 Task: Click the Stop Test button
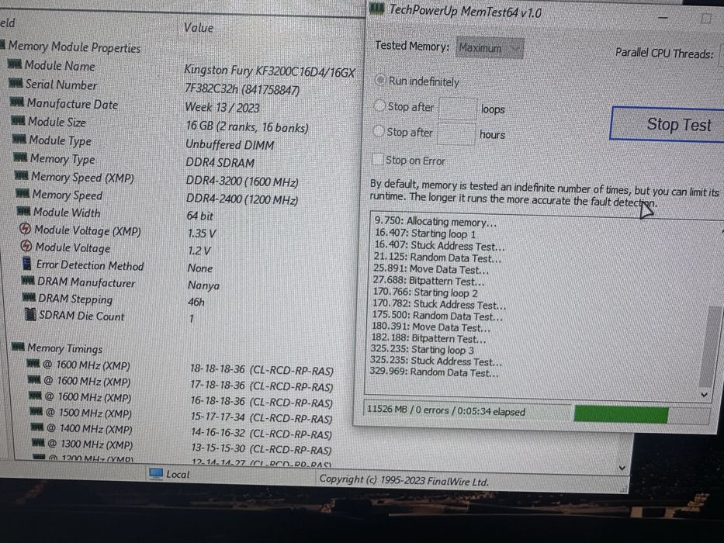pyautogui.click(x=667, y=124)
